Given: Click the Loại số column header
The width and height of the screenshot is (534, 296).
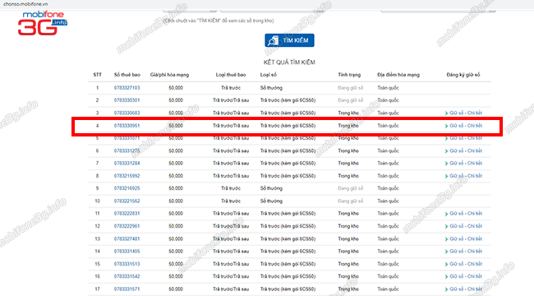Looking at the screenshot, I should [269, 75].
